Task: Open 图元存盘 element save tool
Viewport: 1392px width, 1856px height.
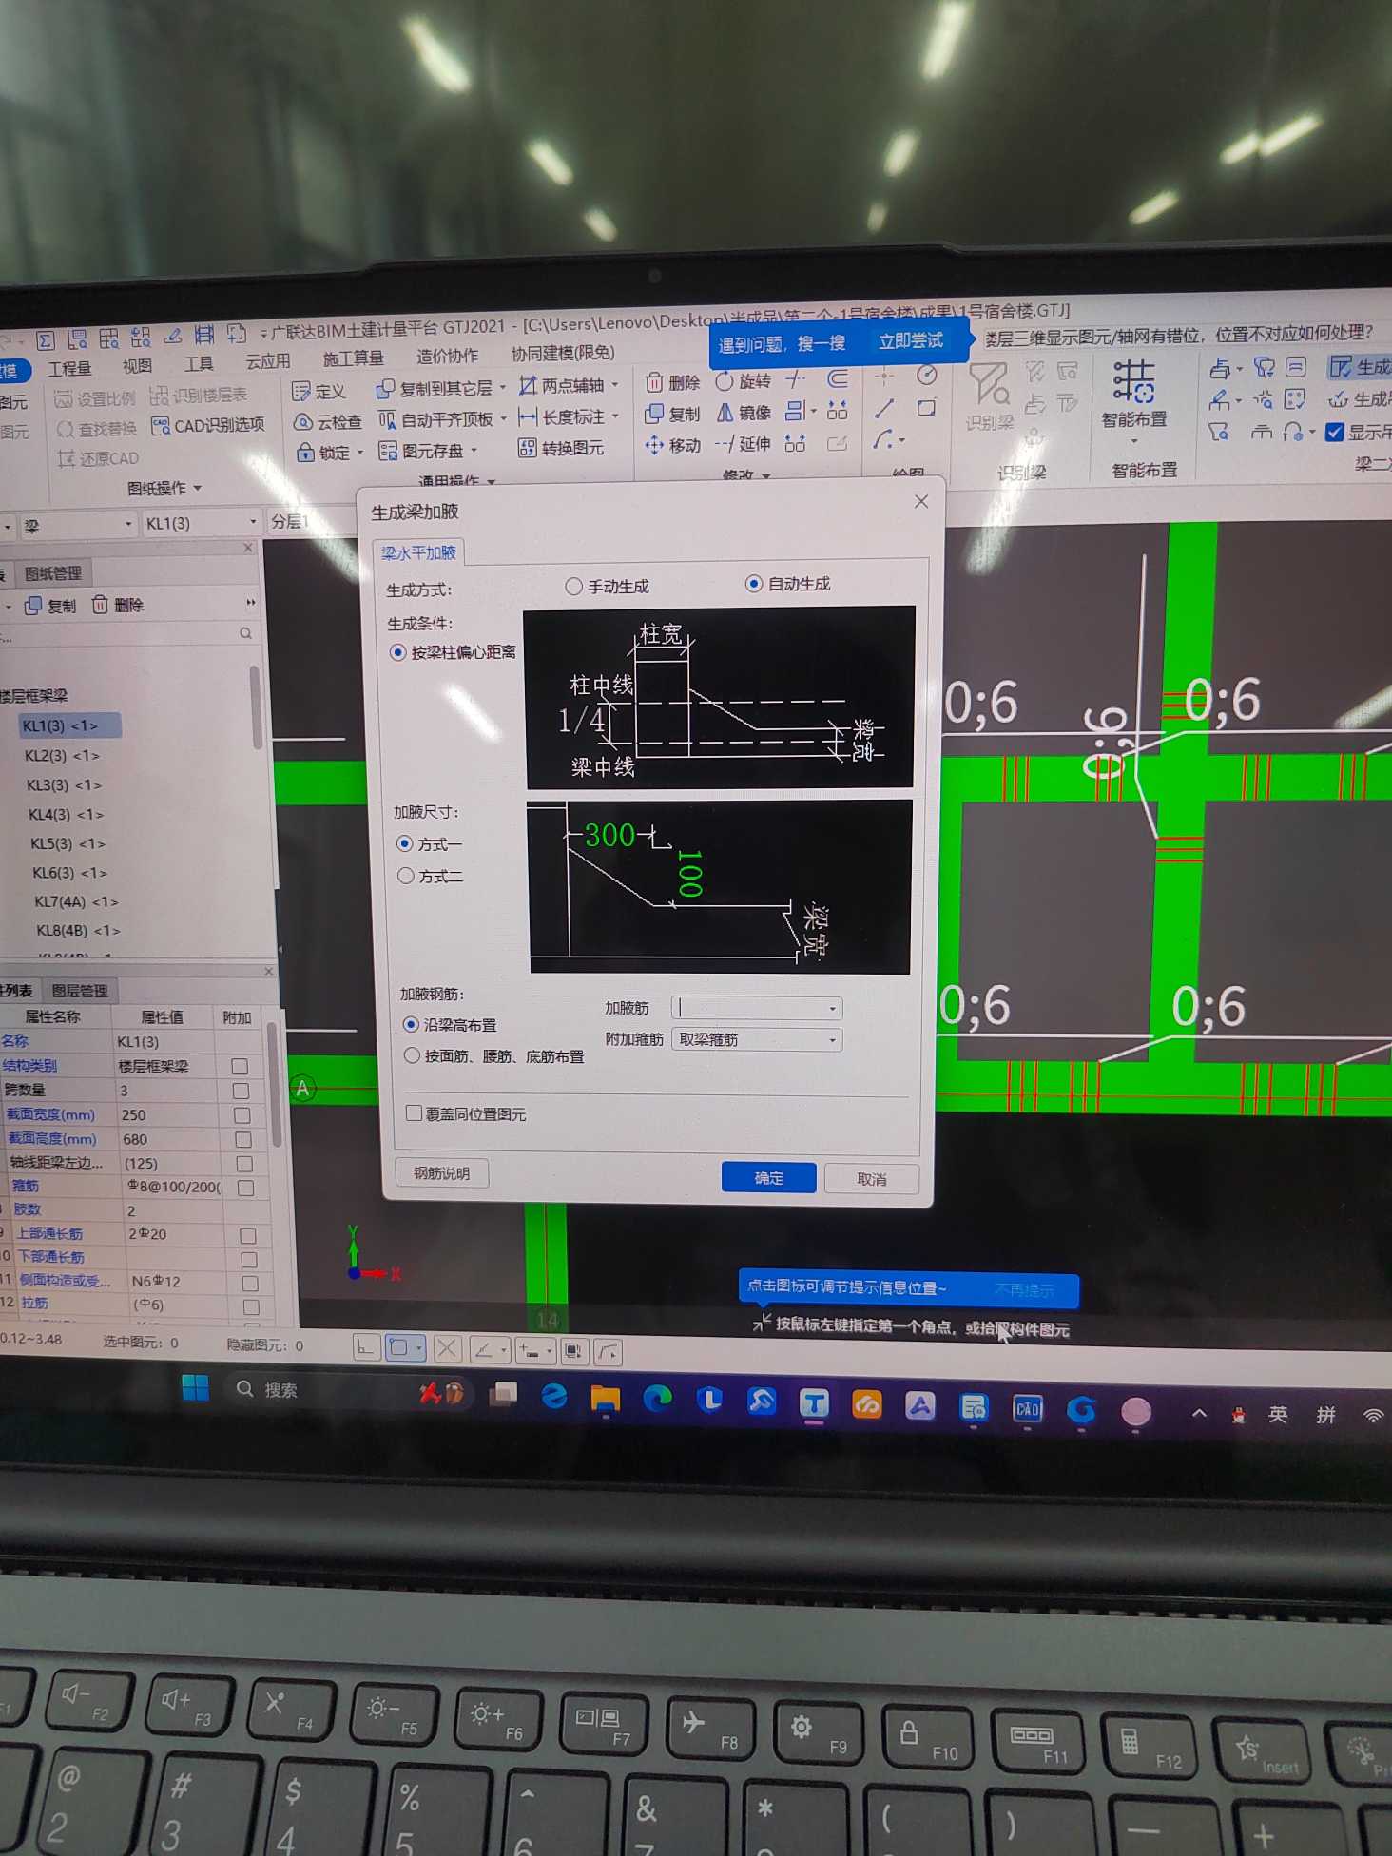Action: coord(421,451)
